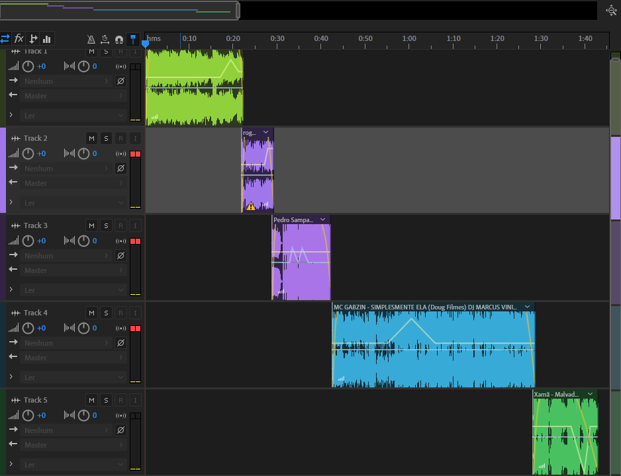The height and width of the screenshot is (476, 621).
Task: Click the zoom navigator icon at top right
Action: [x=611, y=10]
